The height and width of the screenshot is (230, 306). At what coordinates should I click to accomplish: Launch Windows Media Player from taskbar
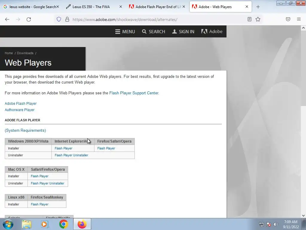45,224
